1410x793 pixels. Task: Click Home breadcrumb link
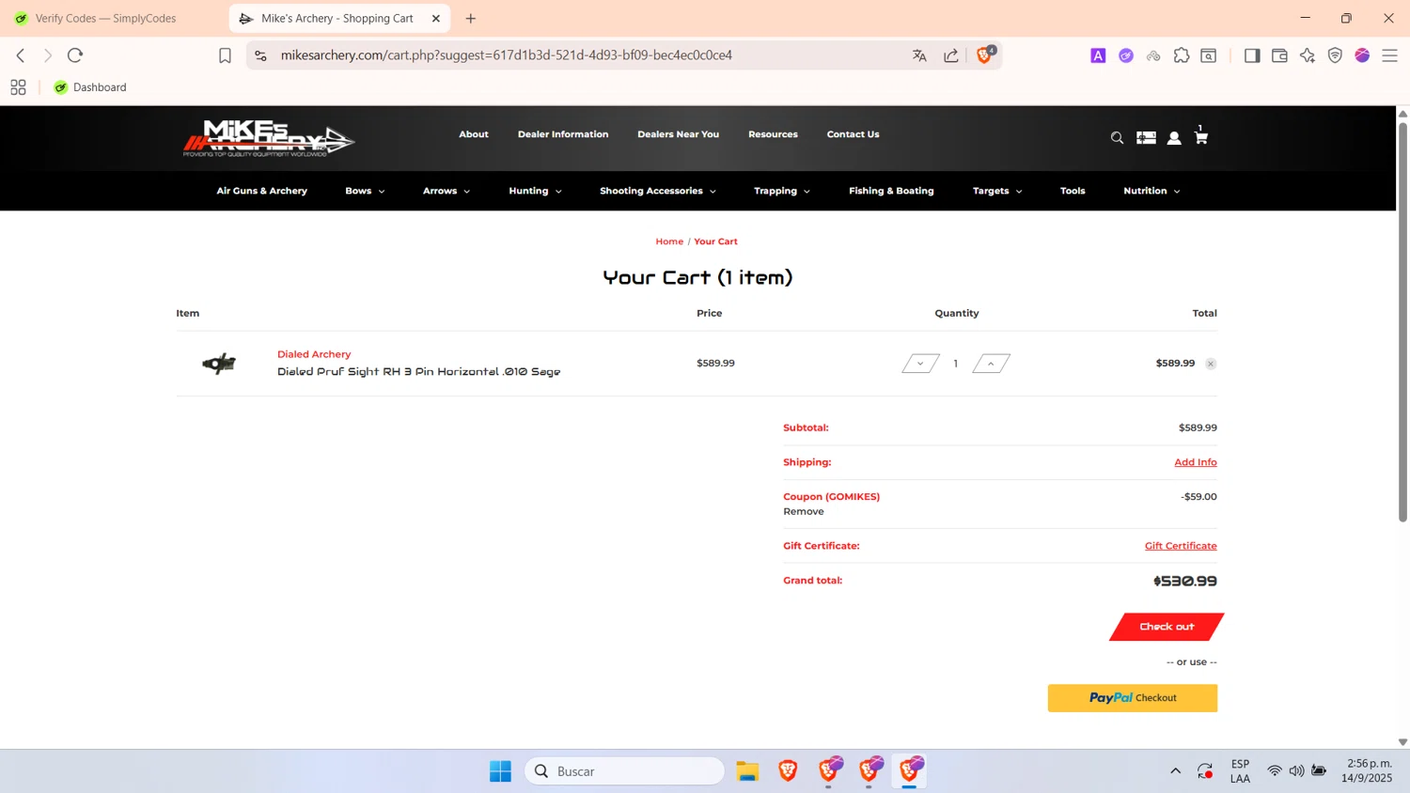(x=669, y=241)
